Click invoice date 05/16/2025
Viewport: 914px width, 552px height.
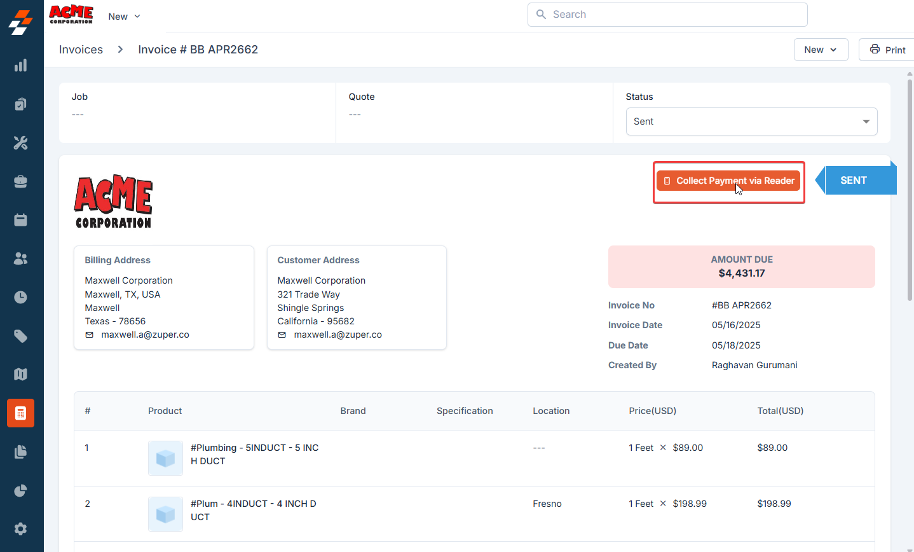pyautogui.click(x=736, y=325)
